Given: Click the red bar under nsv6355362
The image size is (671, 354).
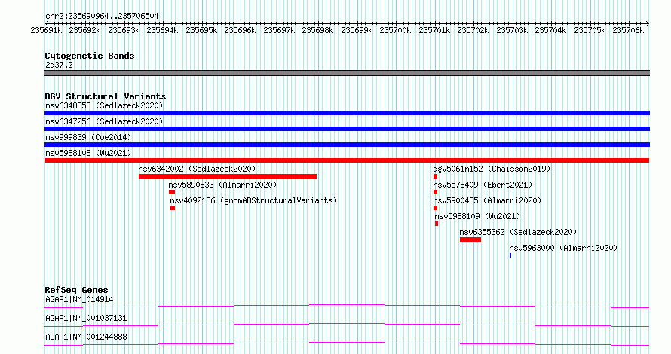Looking at the screenshot, I should (470, 240).
